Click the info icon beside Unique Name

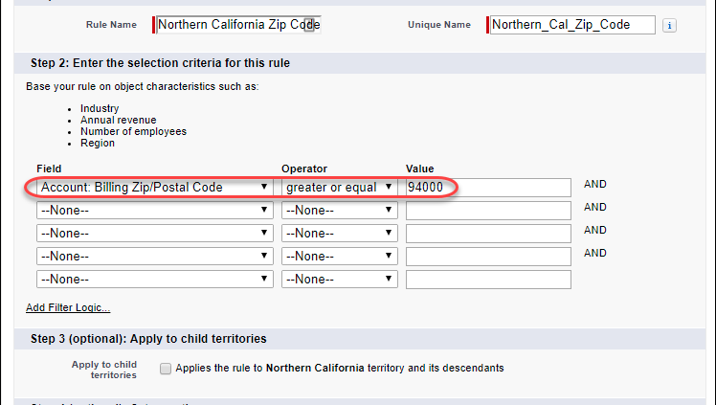point(669,26)
